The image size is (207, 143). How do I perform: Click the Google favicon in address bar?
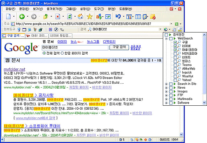13,24
